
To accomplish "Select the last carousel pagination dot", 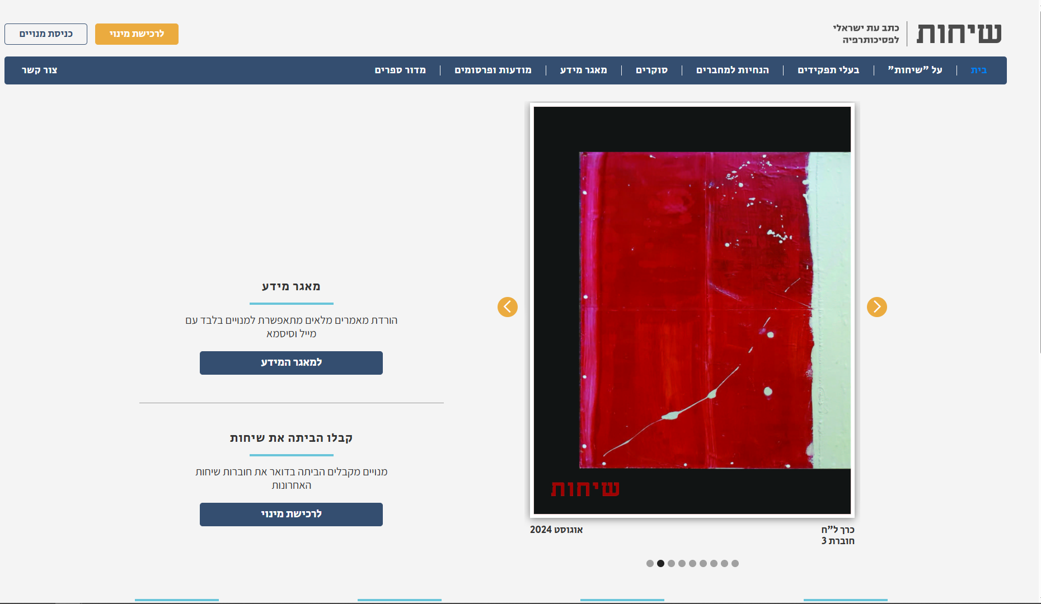I will coord(735,564).
